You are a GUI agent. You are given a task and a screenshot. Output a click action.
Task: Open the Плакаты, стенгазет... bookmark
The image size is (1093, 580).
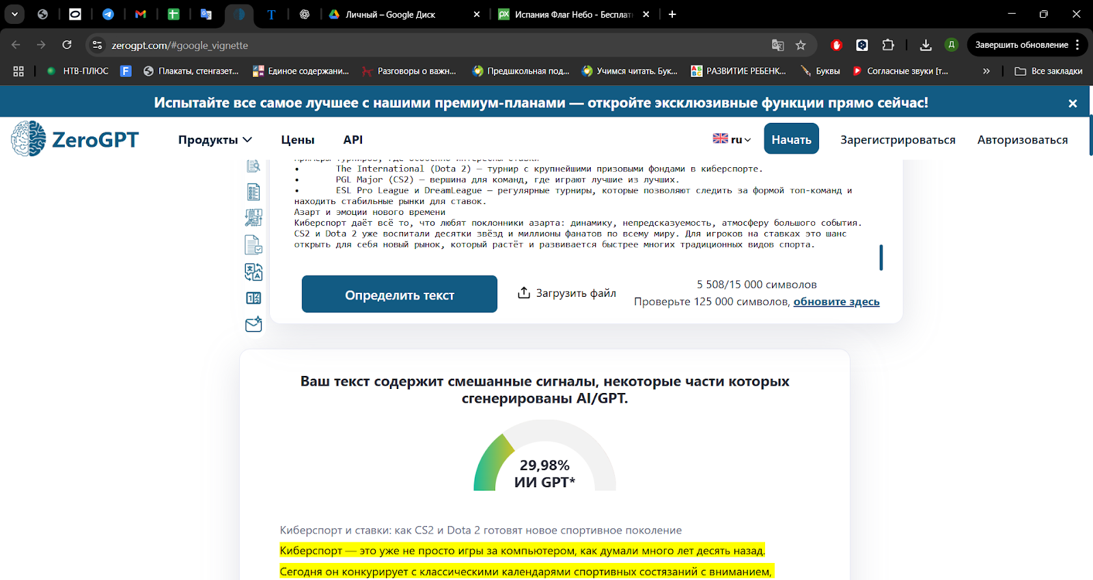click(x=191, y=71)
